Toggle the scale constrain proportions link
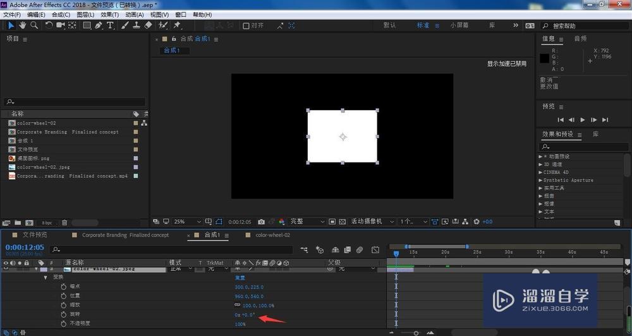 coord(238,305)
